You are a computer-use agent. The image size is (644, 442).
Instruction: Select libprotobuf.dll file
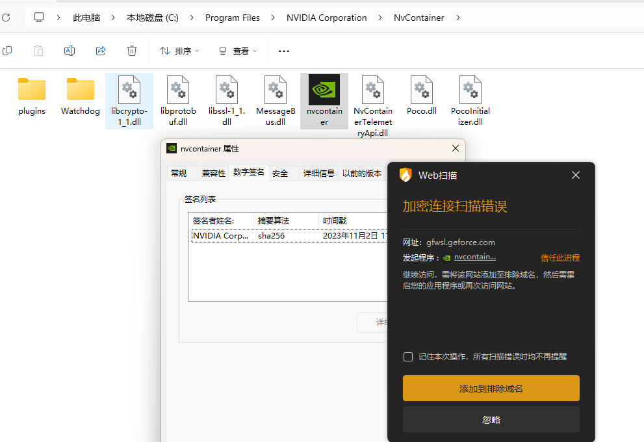click(178, 101)
